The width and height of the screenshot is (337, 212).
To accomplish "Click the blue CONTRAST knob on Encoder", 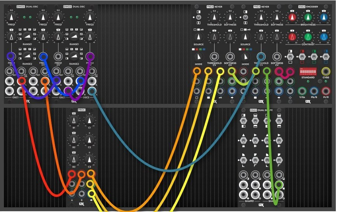I will coord(324,37).
